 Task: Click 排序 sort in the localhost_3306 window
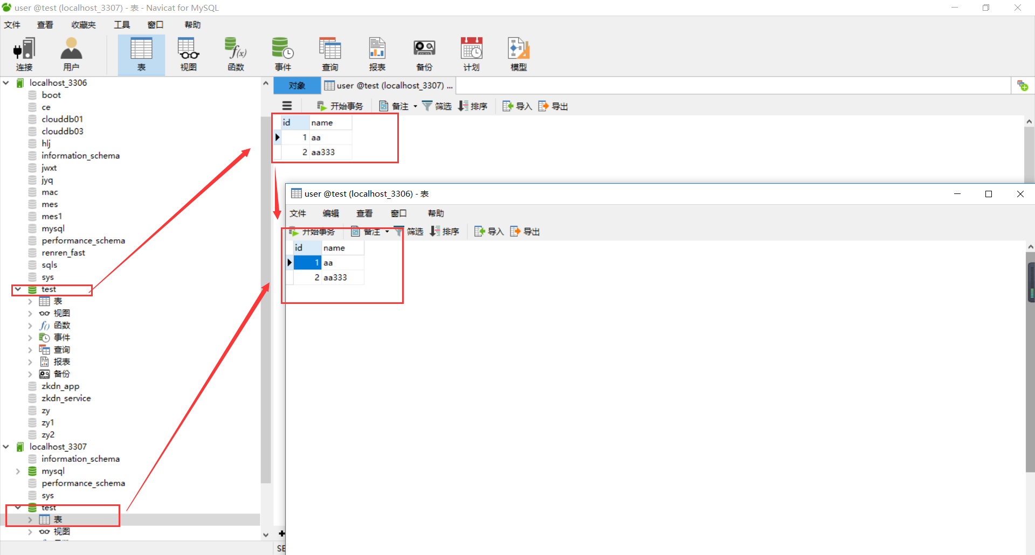coord(445,232)
